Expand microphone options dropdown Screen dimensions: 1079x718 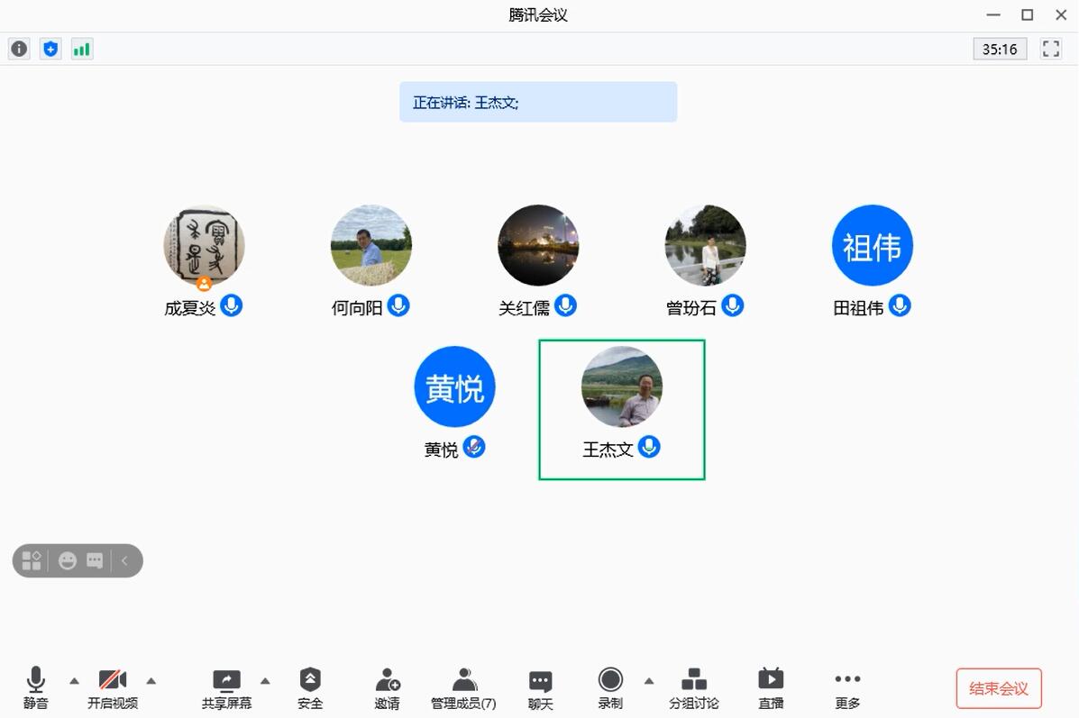tap(75, 681)
